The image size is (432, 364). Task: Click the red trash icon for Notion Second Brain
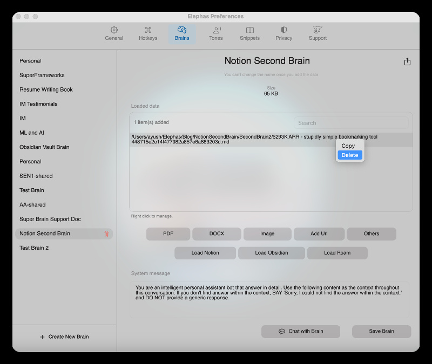(106, 234)
